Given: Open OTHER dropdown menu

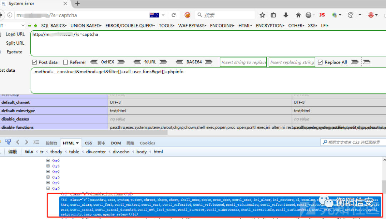Looking at the screenshot, I should pyautogui.click(x=296, y=26).
